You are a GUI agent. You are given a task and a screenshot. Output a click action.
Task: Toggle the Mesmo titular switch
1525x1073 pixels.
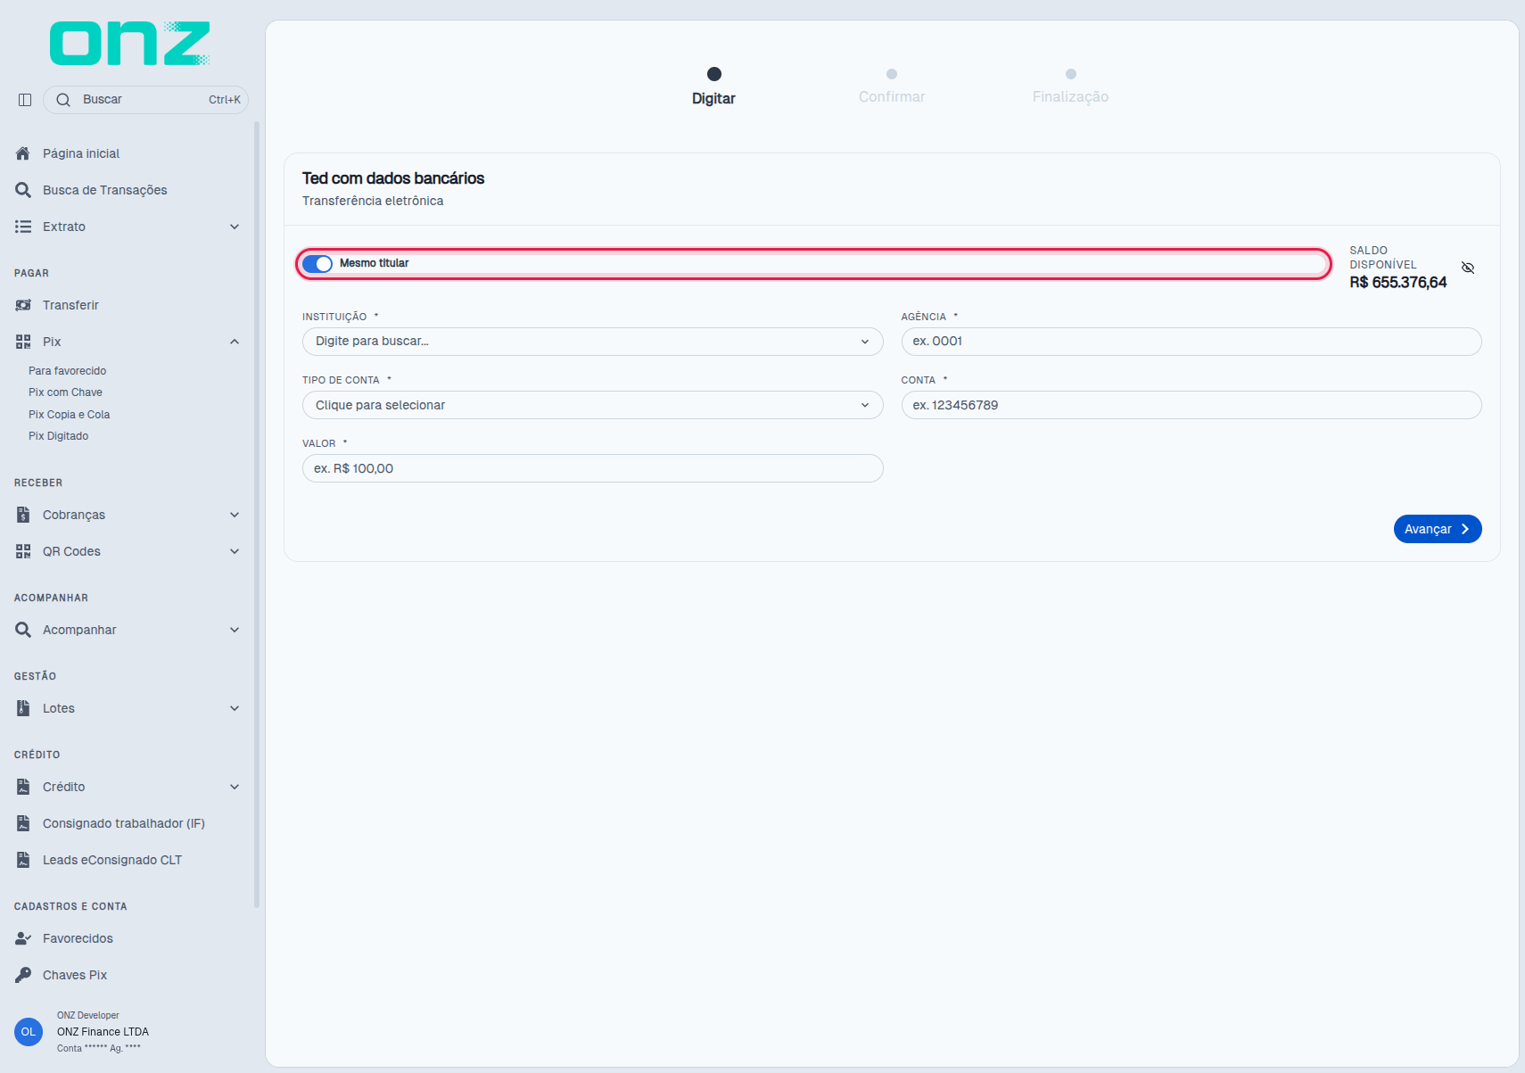pyautogui.click(x=317, y=264)
